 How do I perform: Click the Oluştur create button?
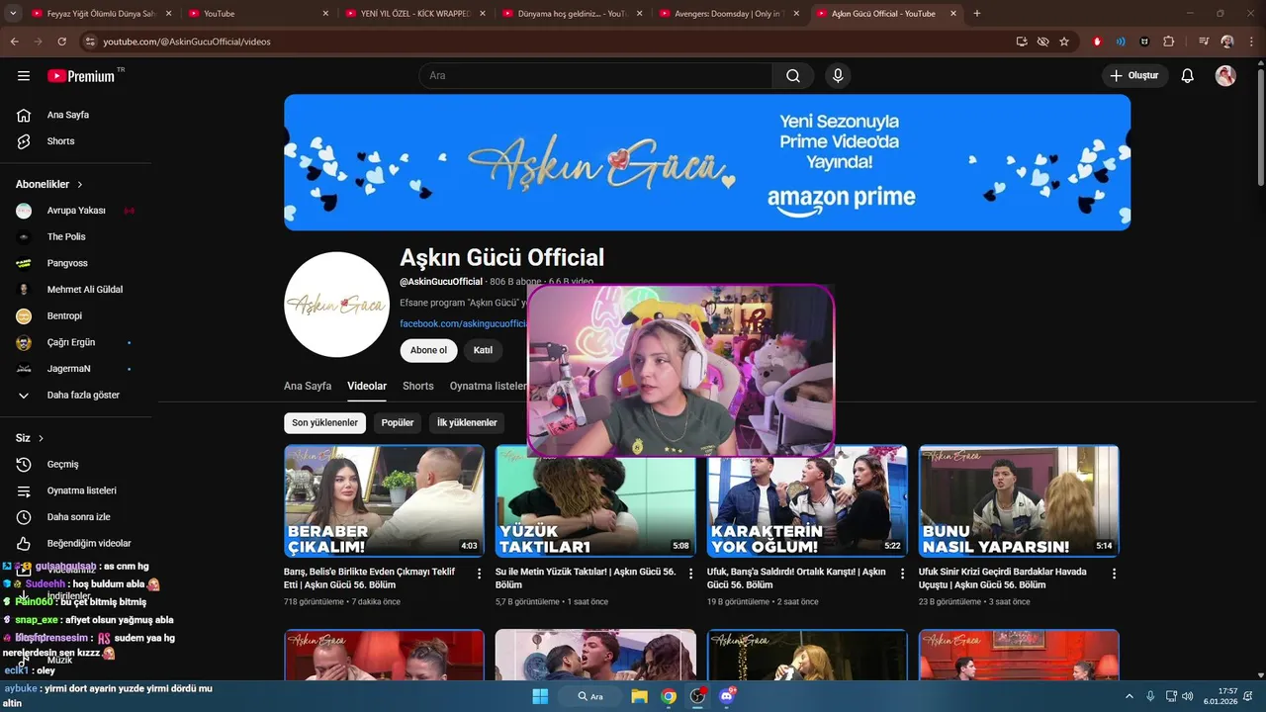click(x=1135, y=76)
